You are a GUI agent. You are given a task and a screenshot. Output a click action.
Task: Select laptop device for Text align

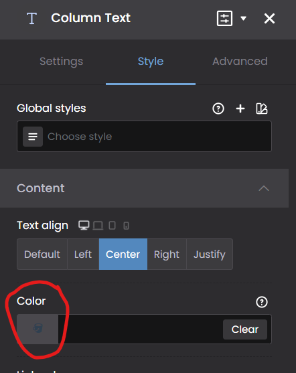tap(98, 226)
